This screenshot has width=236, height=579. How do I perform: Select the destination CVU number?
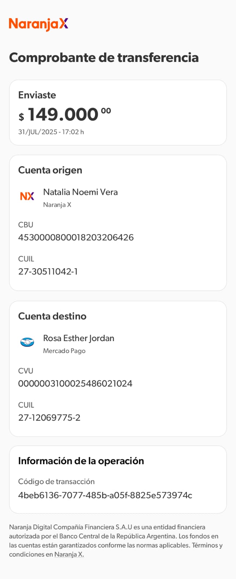[x=75, y=383]
